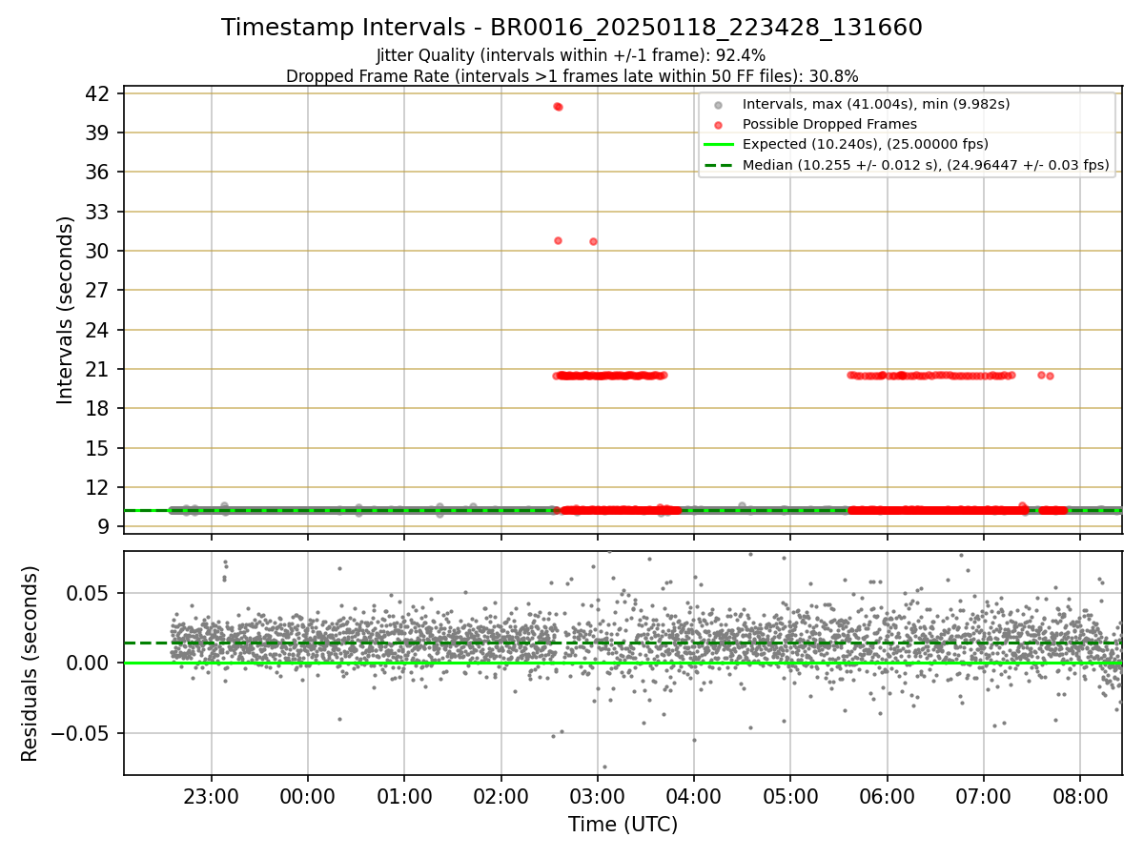The width and height of the screenshot is (1144, 858).
Task: Click legend entry 'Expected (10.240s), (25.00000 fps)'
Action: [x=865, y=145]
